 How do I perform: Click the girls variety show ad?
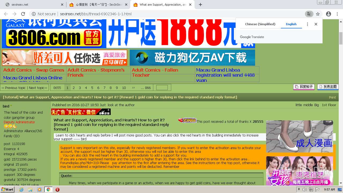[x=300, y=171]
